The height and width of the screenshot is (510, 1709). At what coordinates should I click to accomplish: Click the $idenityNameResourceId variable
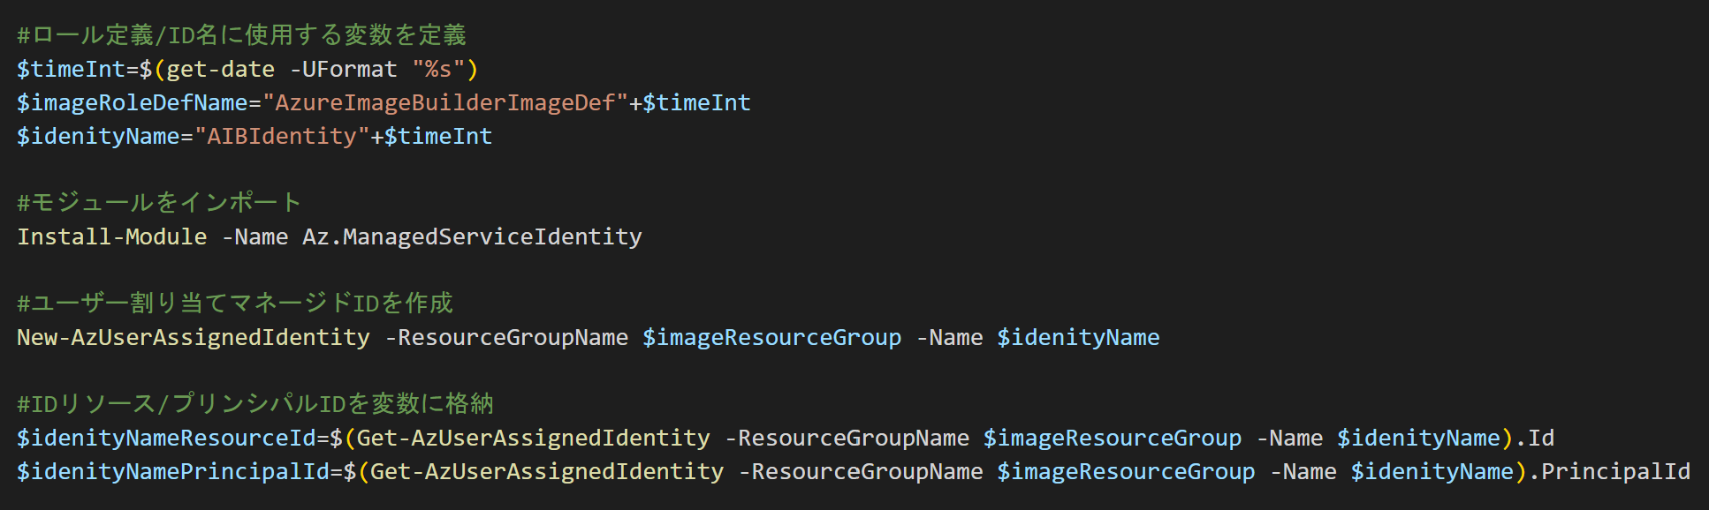(166, 438)
